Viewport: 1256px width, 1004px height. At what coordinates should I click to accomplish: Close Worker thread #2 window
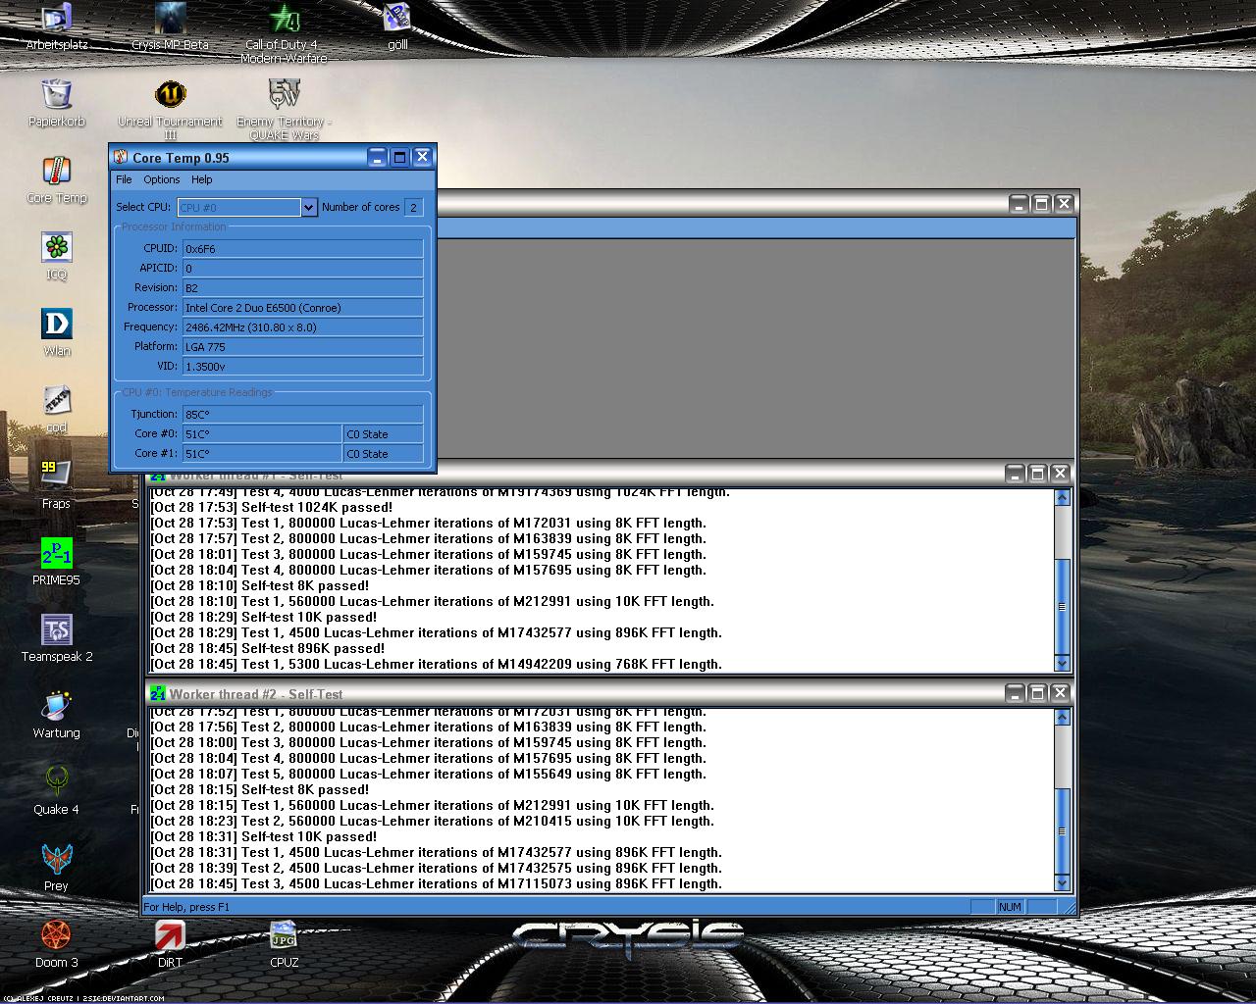pyautogui.click(x=1060, y=693)
